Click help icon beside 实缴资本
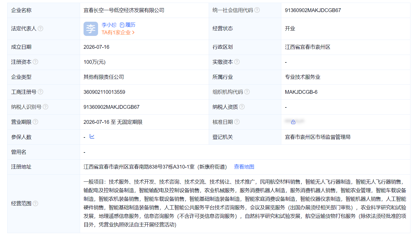The height and width of the screenshot is (246, 418). [237, 62]
